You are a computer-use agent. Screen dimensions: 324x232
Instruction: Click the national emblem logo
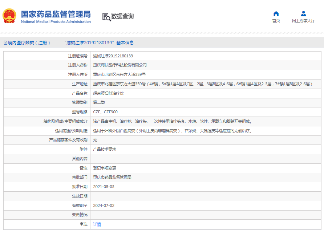(x=9, y=16)
